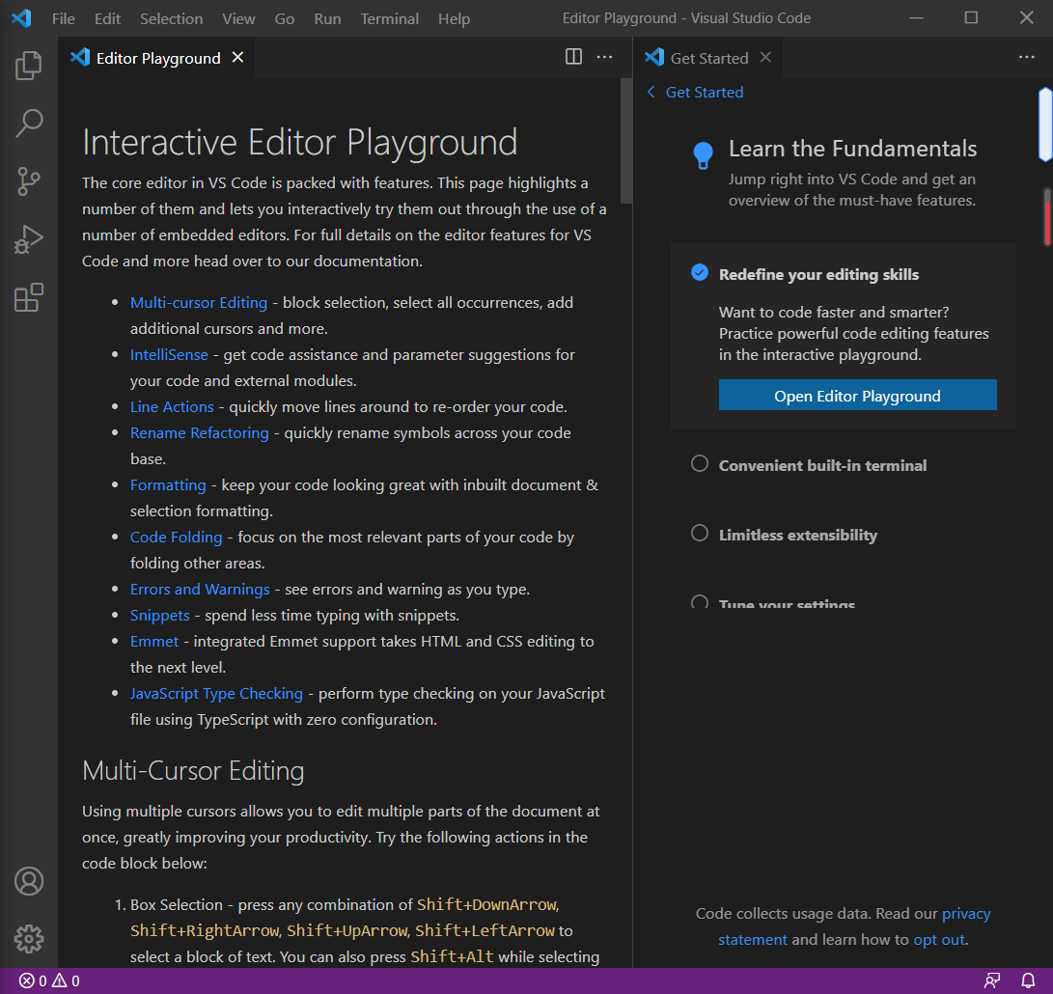Open the Manage gear menu
Image resolution: width=1053 pixels, height=994 pixels.
coord(28,939)
